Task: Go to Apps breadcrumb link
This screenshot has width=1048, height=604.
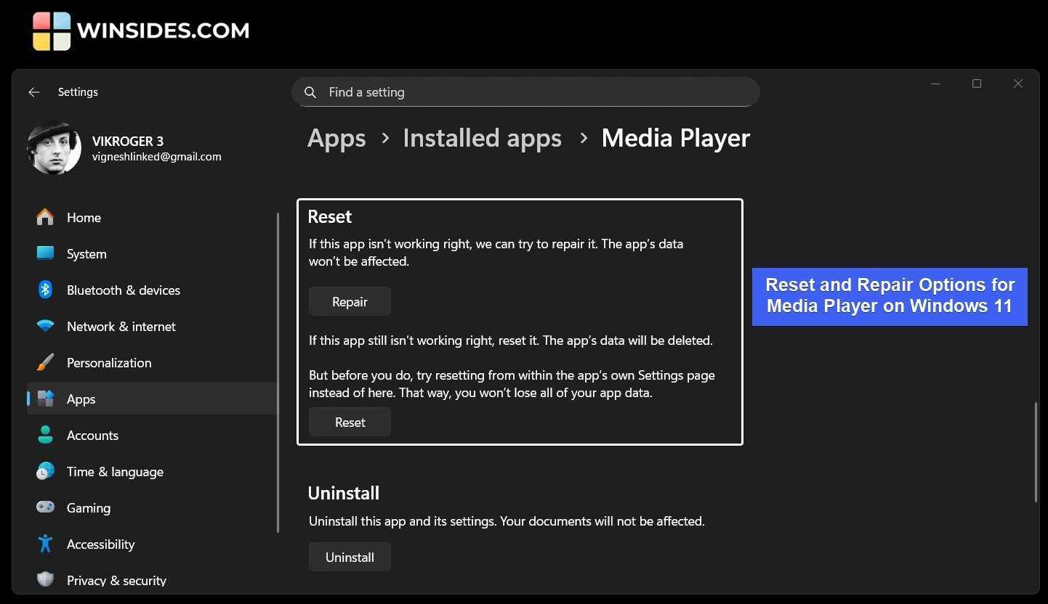Action: [336, 138]
